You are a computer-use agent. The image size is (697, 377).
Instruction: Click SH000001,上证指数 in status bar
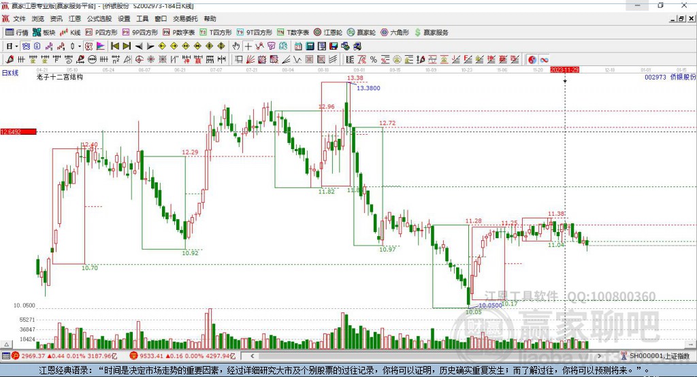(659, 356)
